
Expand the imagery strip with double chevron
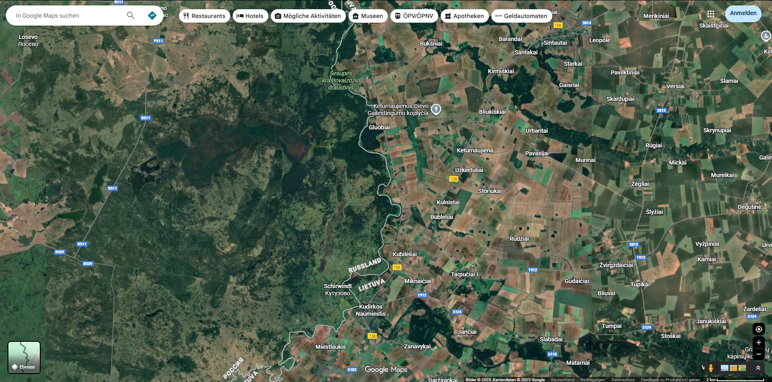[x=758, y=368]
